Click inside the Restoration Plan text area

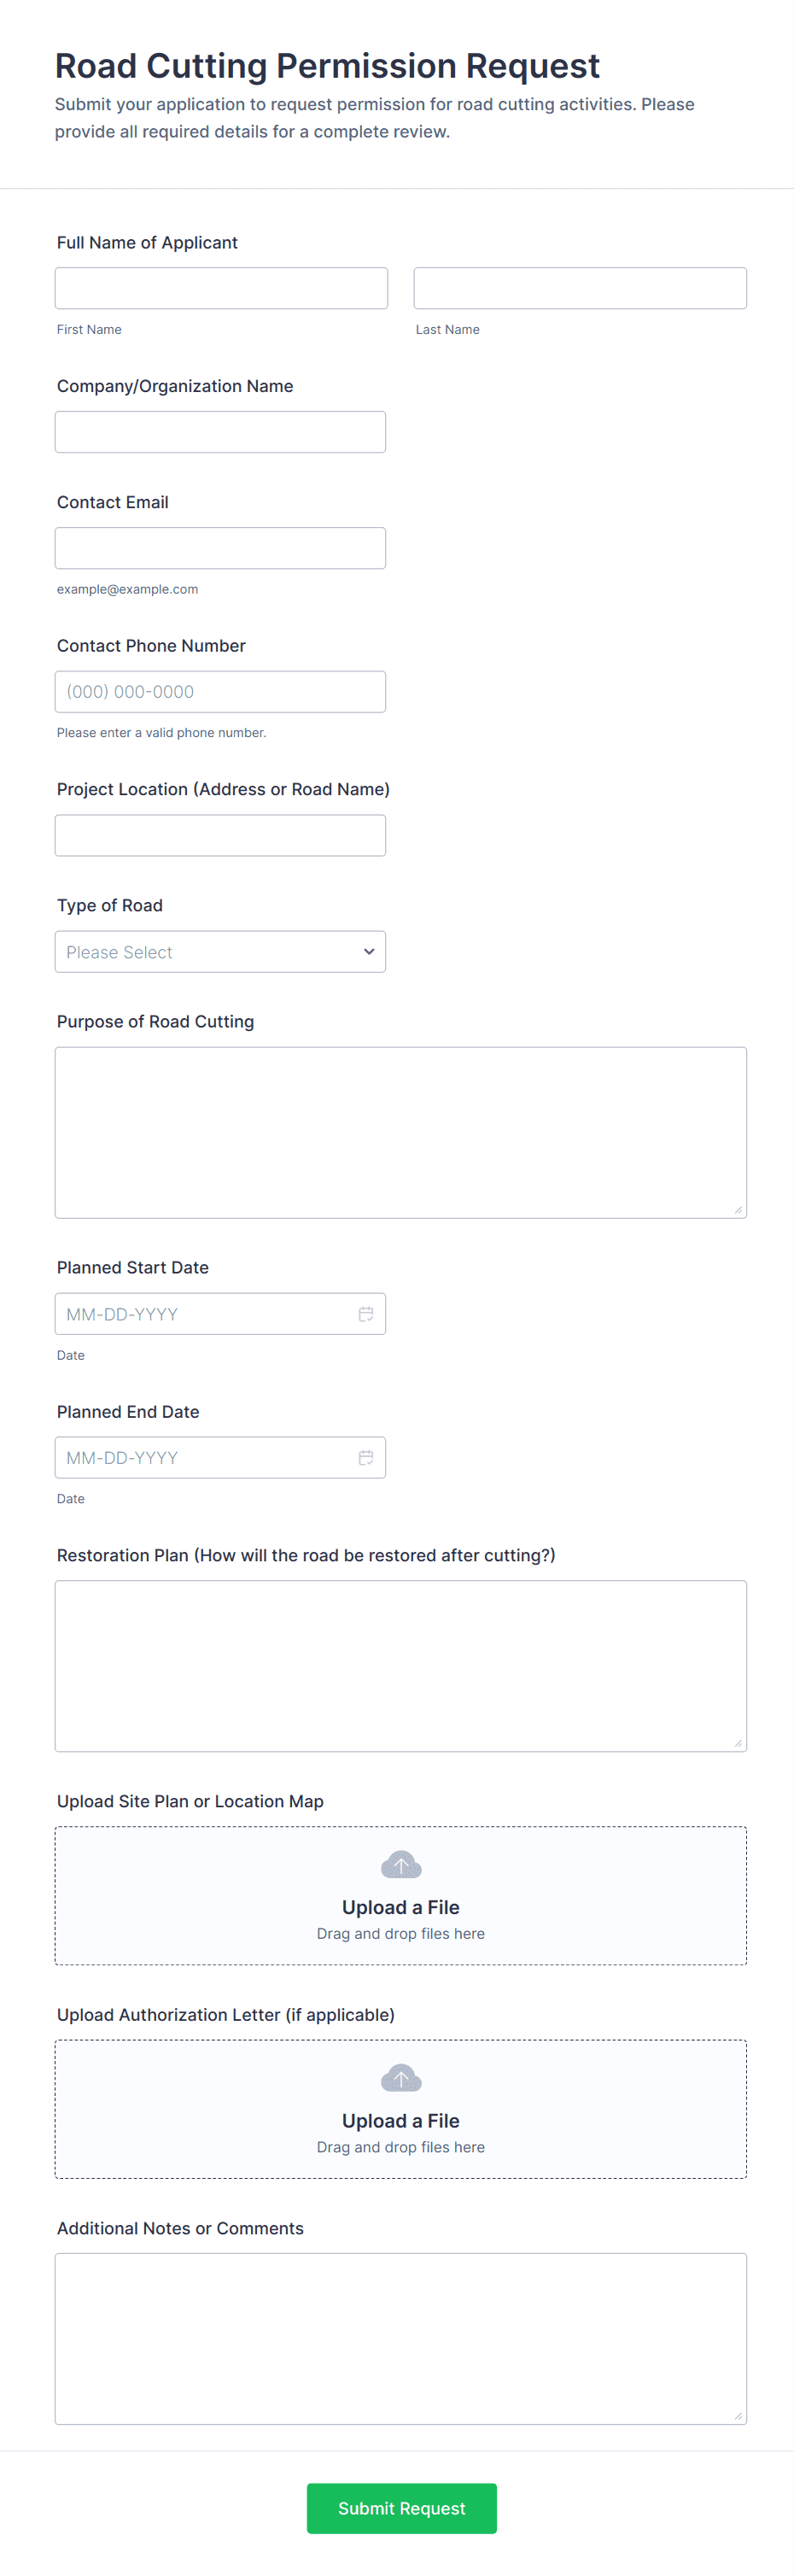pyautogui.click(x=400, y=1666)
